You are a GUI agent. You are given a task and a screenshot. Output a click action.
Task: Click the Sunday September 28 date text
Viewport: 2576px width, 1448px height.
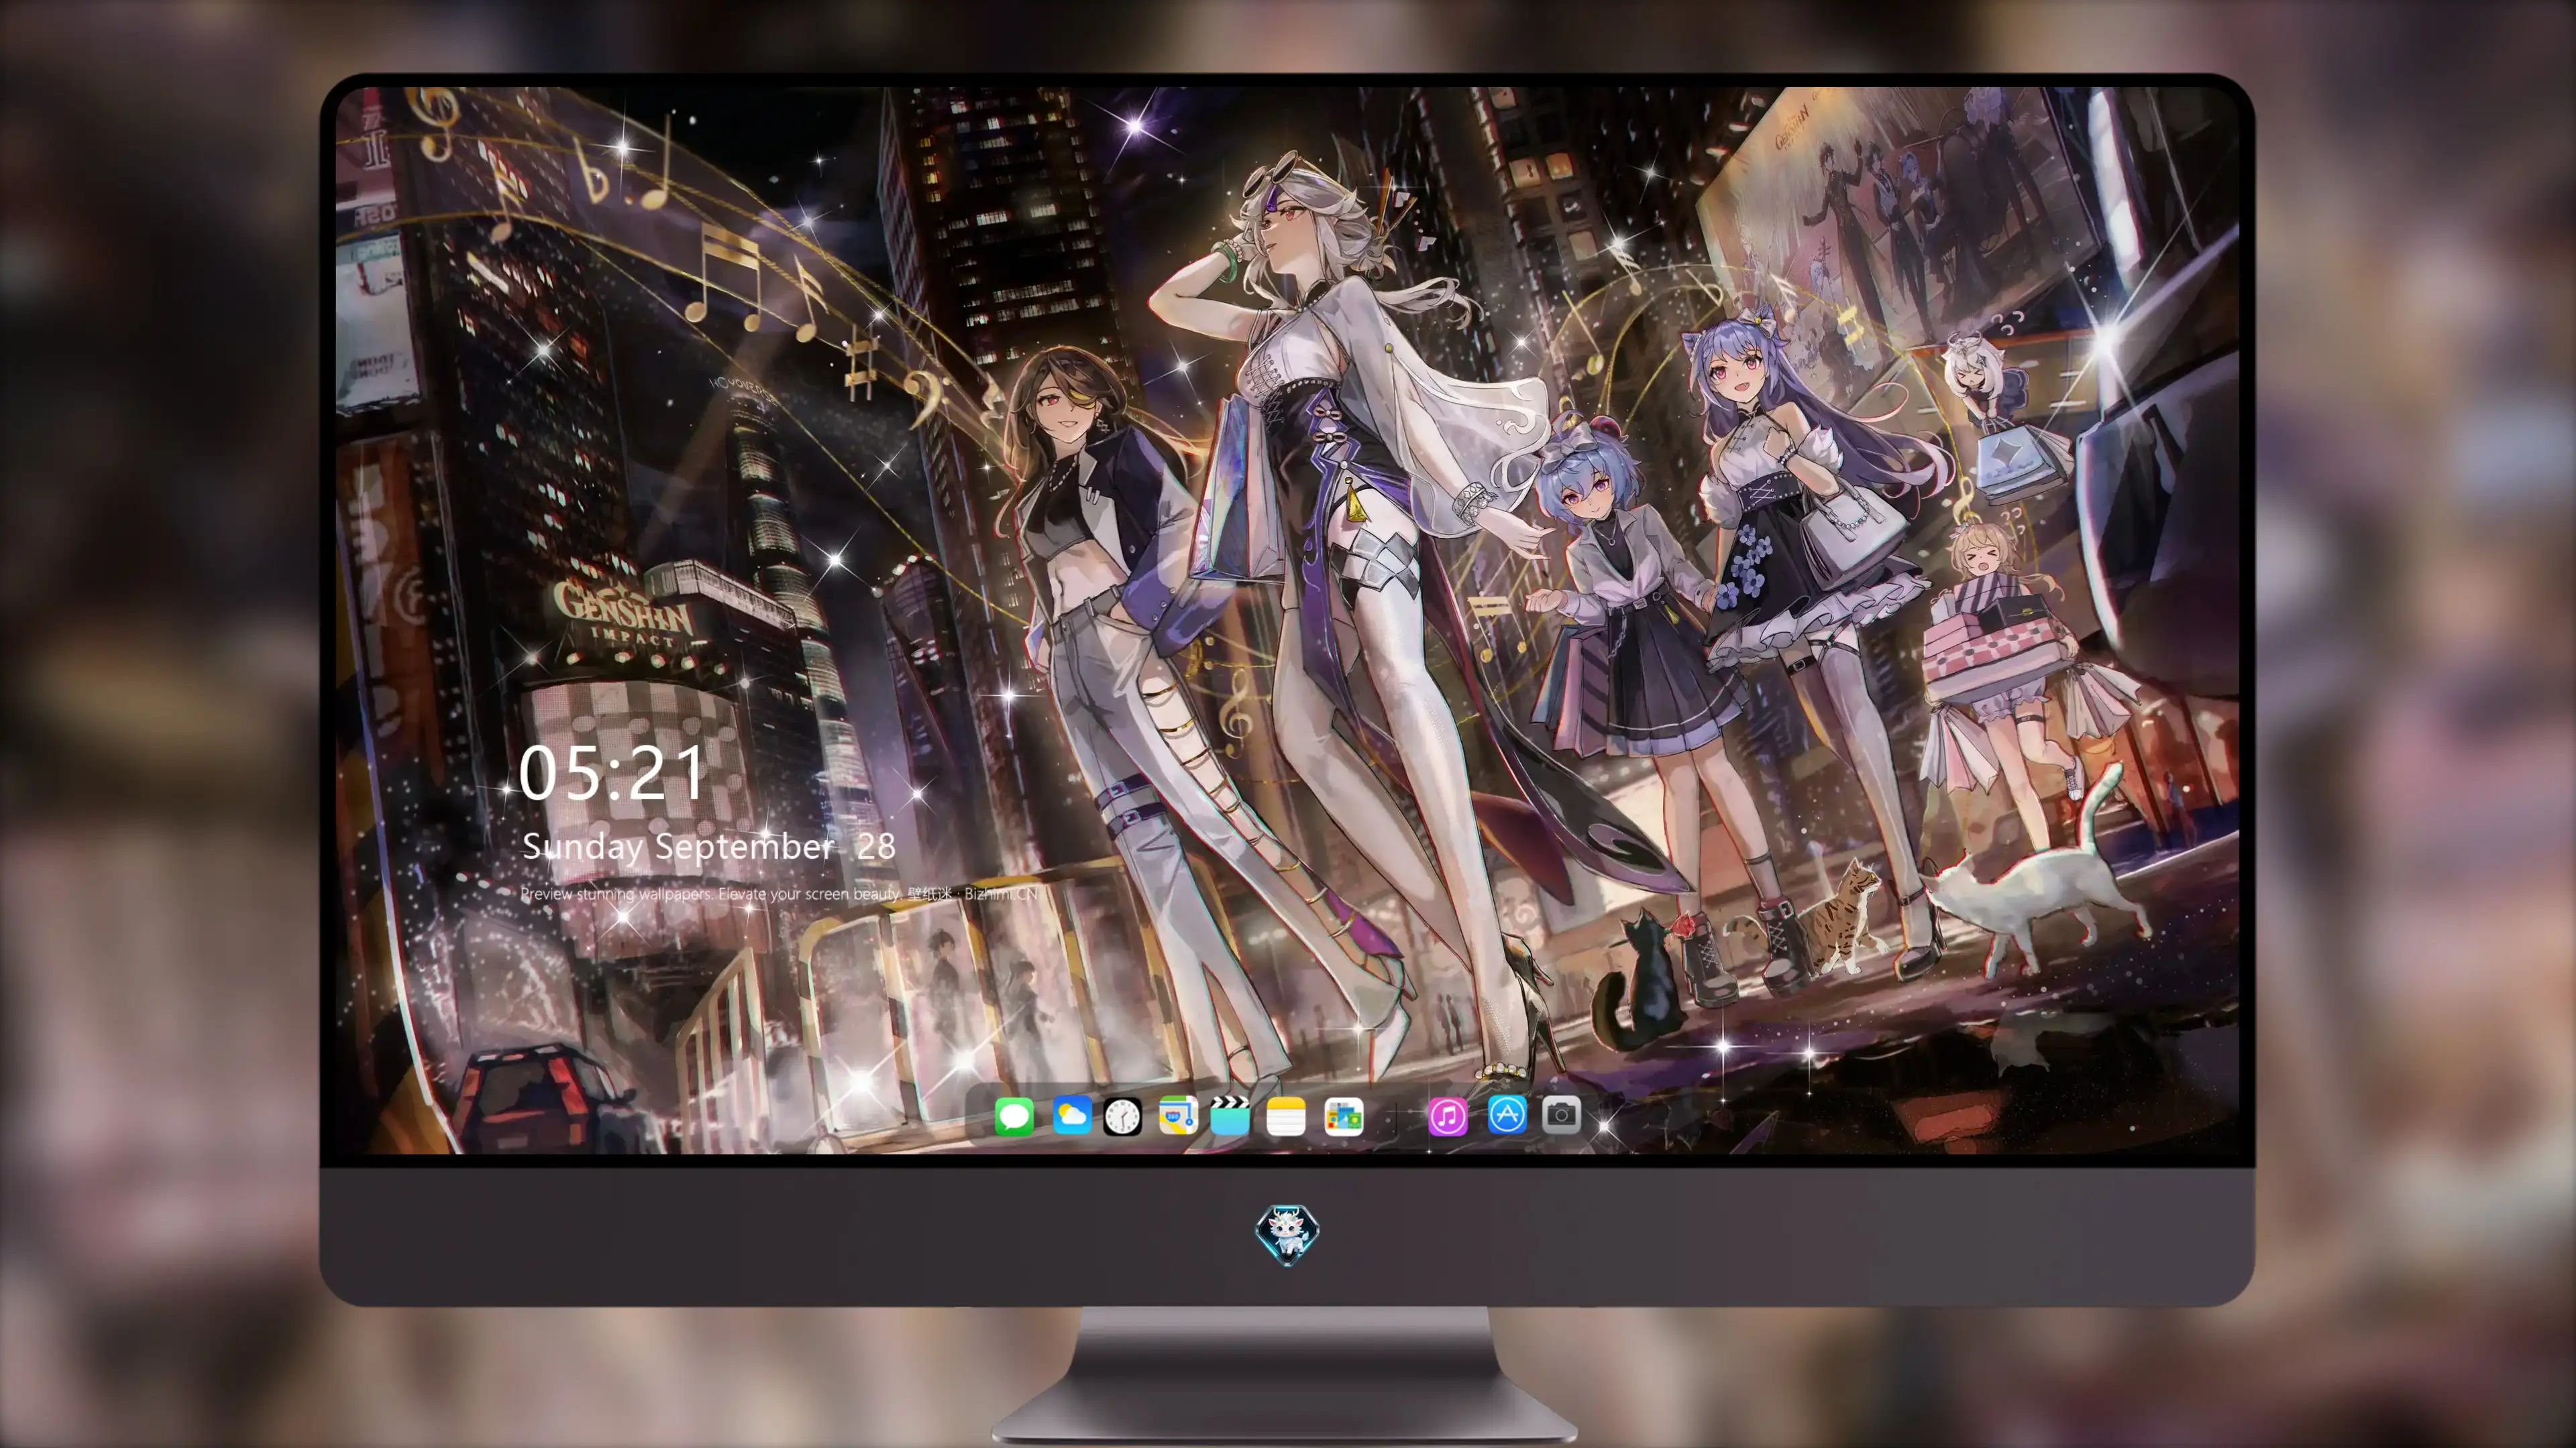pos(708,847)
